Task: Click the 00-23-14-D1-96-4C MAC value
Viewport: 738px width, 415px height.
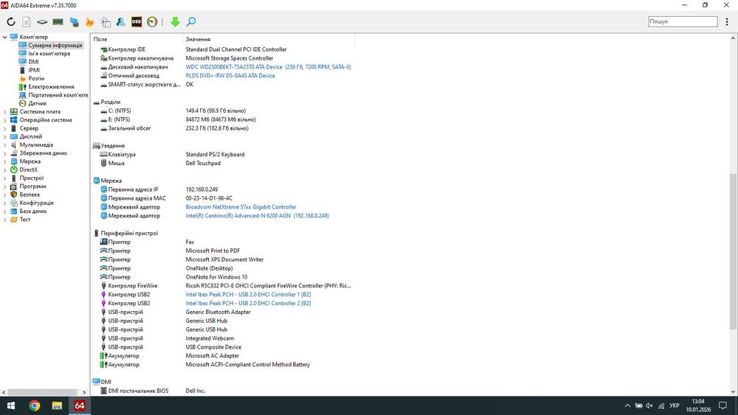Action: click(x=209, y=198)
